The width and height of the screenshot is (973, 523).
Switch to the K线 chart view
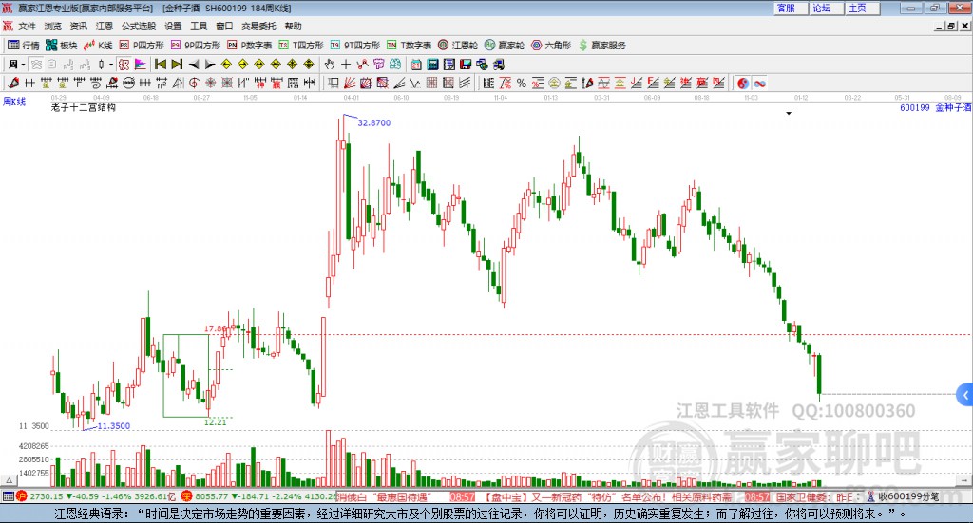[x=98, y=46]
